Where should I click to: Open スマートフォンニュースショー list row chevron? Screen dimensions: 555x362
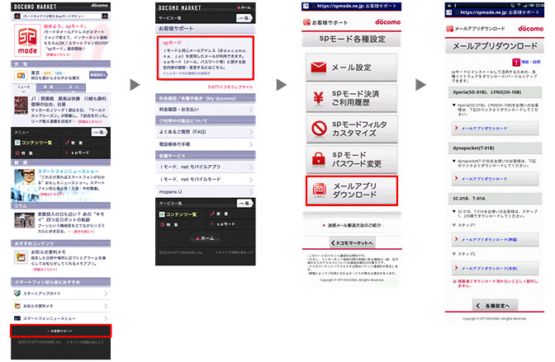point(106,318)
